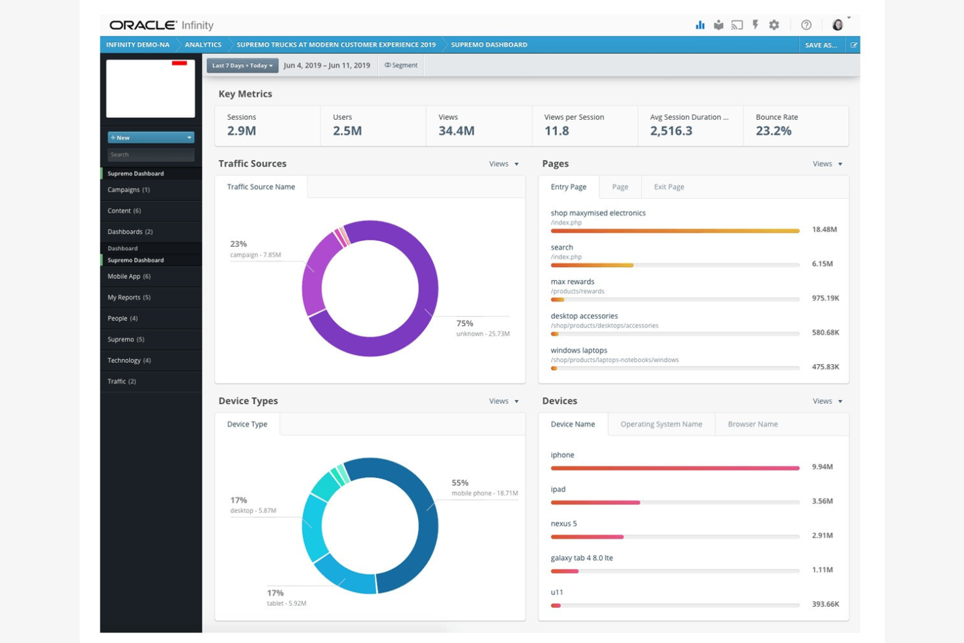
Task: Click the Segment button
Action: tap(401, 65)
